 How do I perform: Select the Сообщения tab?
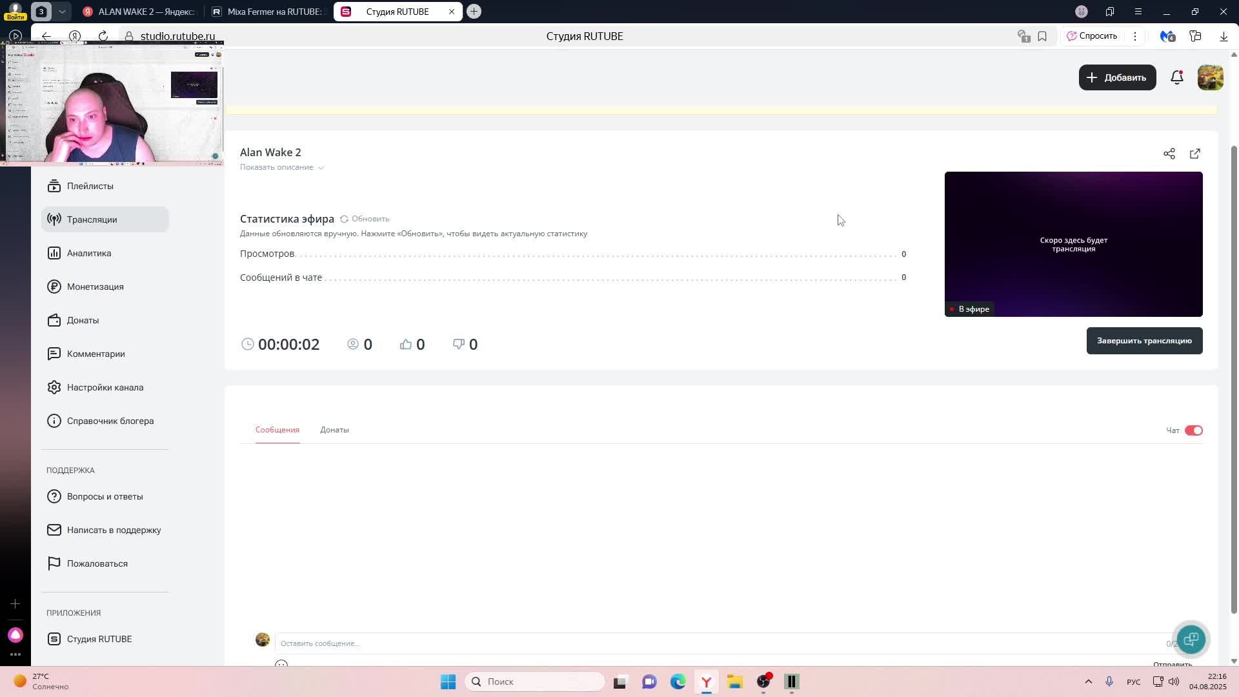(277, 430)
